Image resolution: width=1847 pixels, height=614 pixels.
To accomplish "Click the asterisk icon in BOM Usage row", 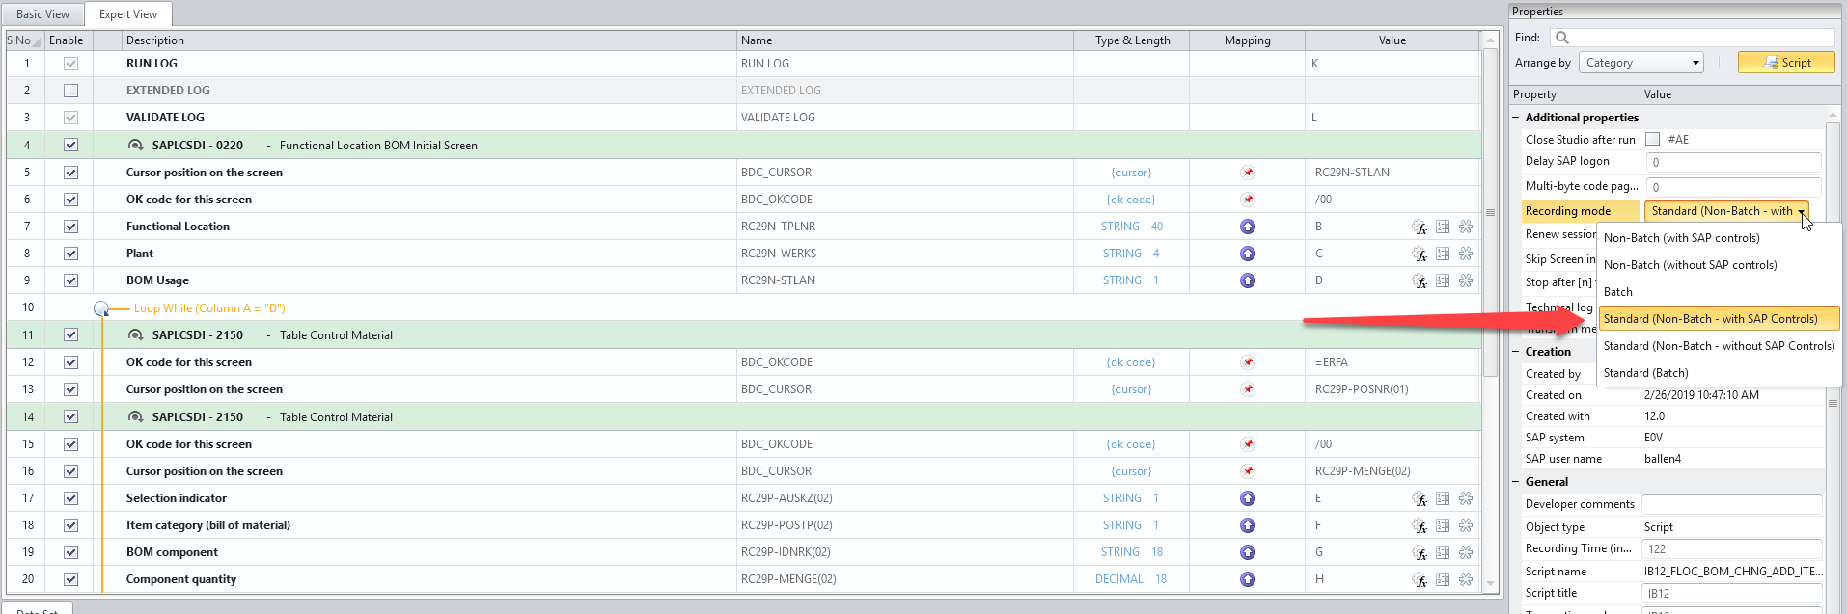I will pyautogui.click(x=1466, y=280).
